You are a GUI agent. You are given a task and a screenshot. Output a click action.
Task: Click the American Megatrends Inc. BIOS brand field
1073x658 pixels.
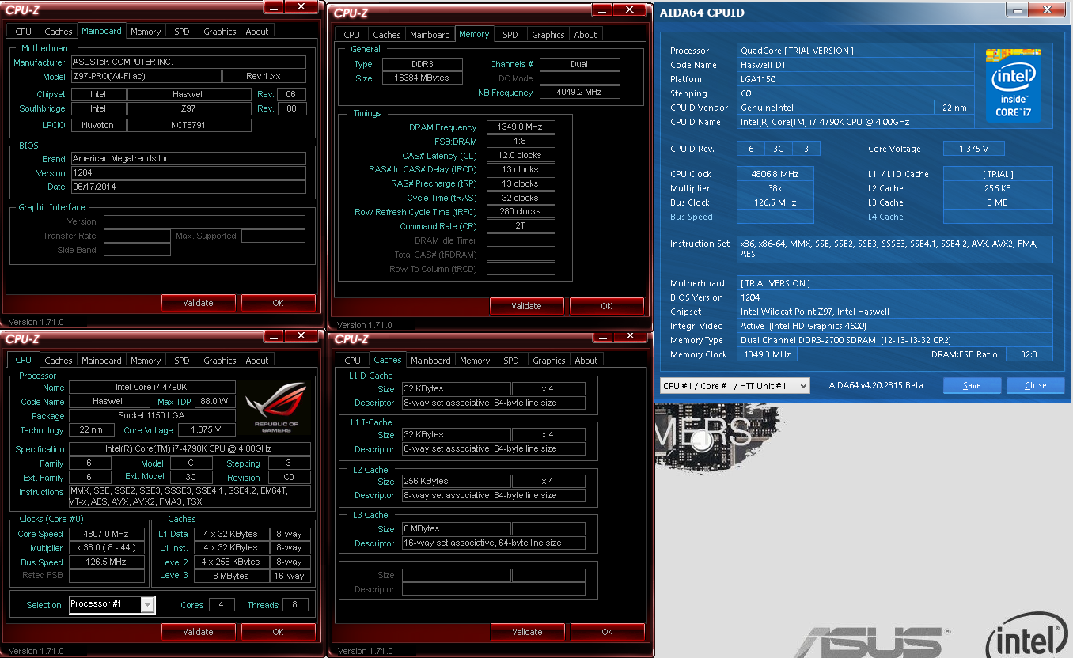tap(188, 158)
